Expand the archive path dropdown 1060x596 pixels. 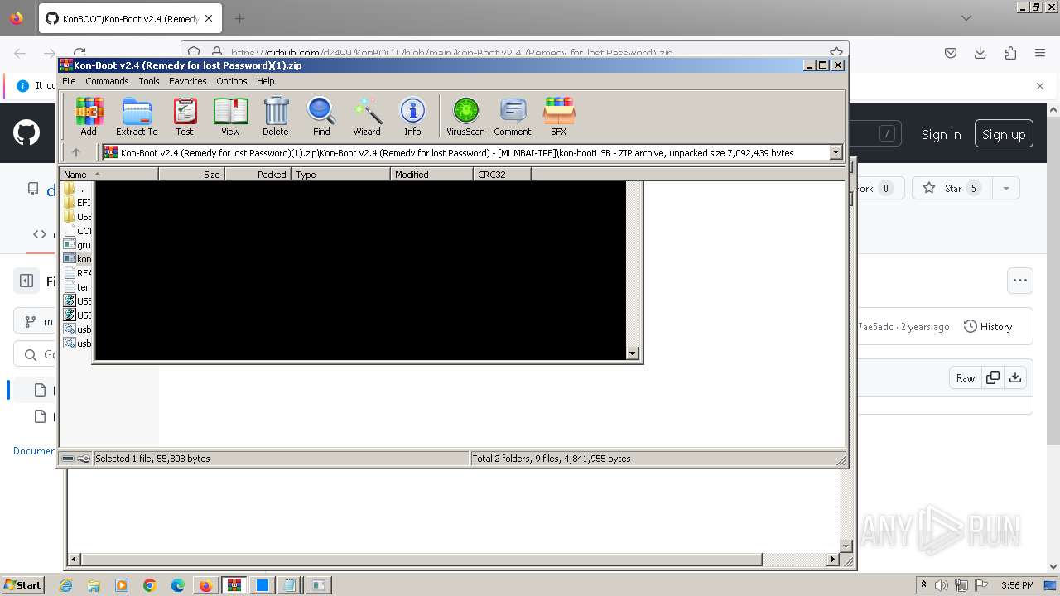[836, 152]
